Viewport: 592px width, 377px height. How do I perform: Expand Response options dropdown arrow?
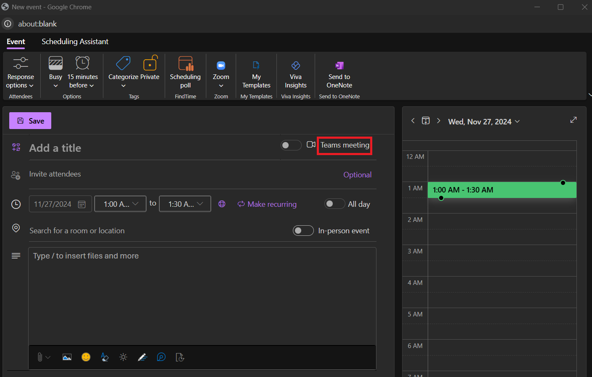pyautogui.click(x=31, y=86)
